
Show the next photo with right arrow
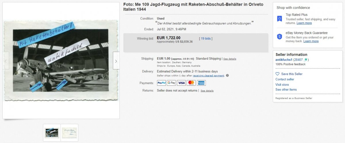[x=116, y=61]
